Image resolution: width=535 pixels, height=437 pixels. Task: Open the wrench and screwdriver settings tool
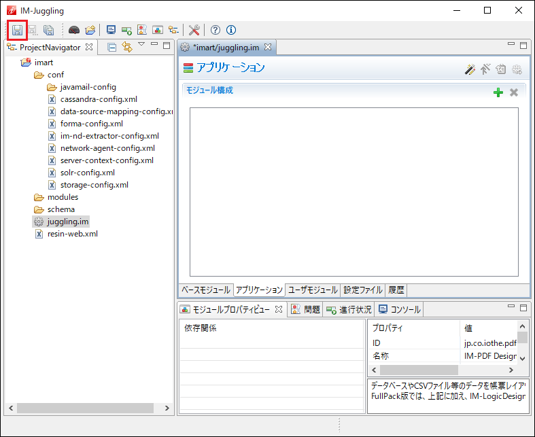tap(194, 30)
